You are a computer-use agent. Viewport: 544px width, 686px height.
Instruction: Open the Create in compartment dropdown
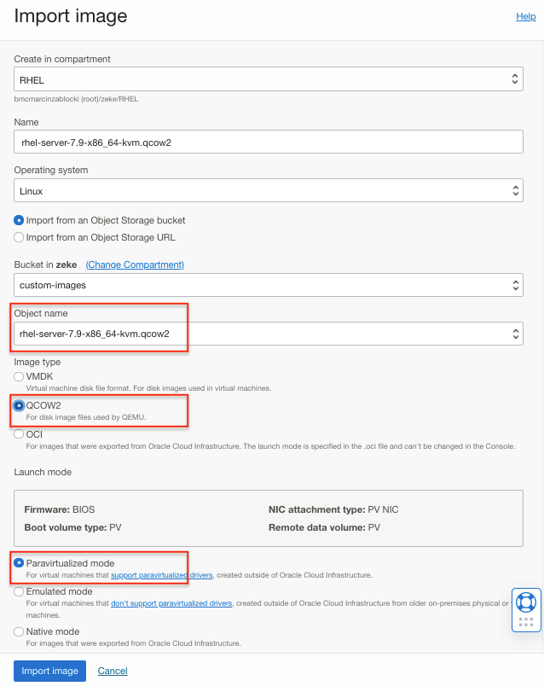click(268, 79)
